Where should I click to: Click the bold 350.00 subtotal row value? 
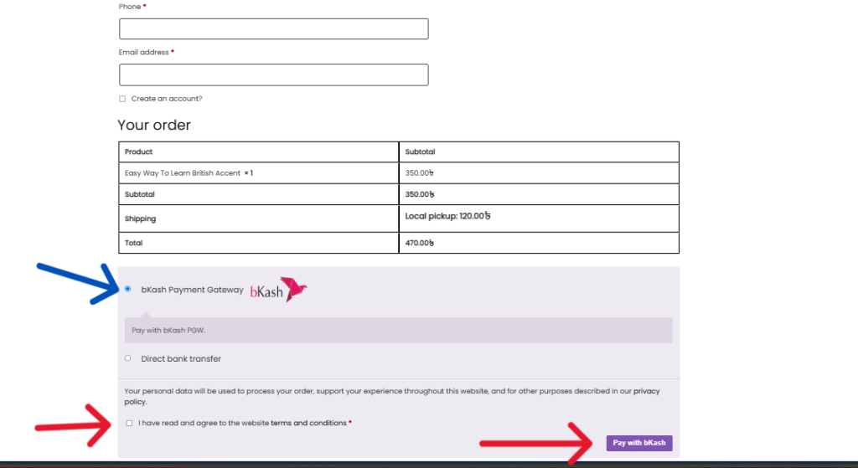point(420,194)
